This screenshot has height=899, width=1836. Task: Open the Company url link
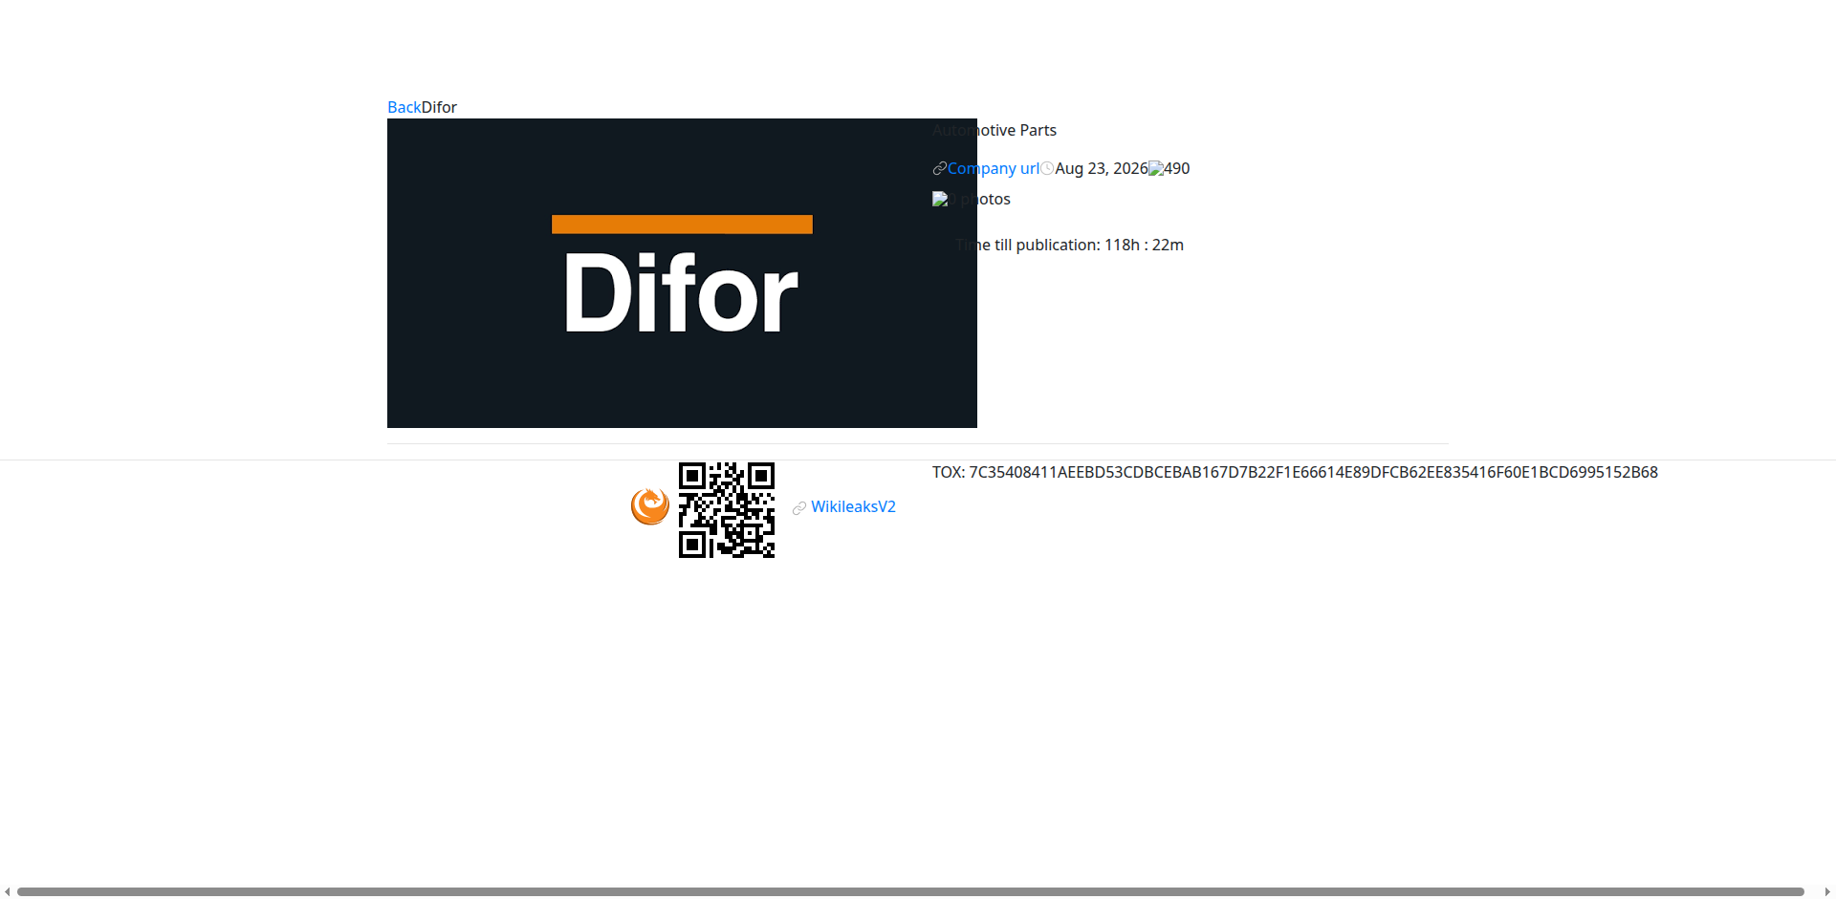tap(994, 168)
